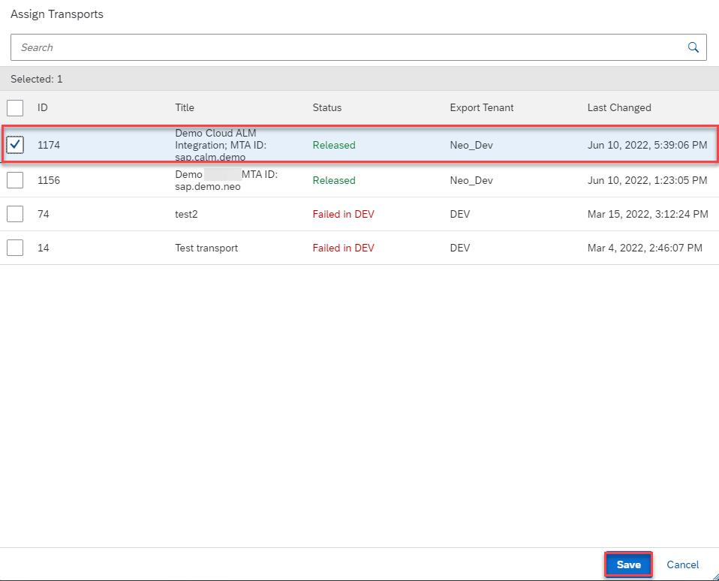Click date 'Jun 10, 2022, 5:39:06 PM'
The image size is (719, 581).
tap(647, 145)
